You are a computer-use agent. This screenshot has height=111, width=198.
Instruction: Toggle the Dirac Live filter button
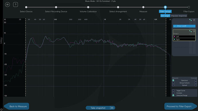click(x=184, y=26)
